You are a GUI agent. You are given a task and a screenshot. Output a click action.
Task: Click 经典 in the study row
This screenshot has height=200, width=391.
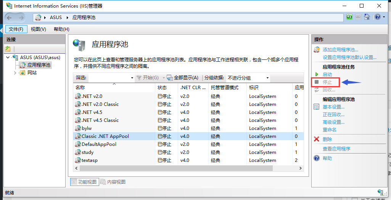[x=216, y=152]
